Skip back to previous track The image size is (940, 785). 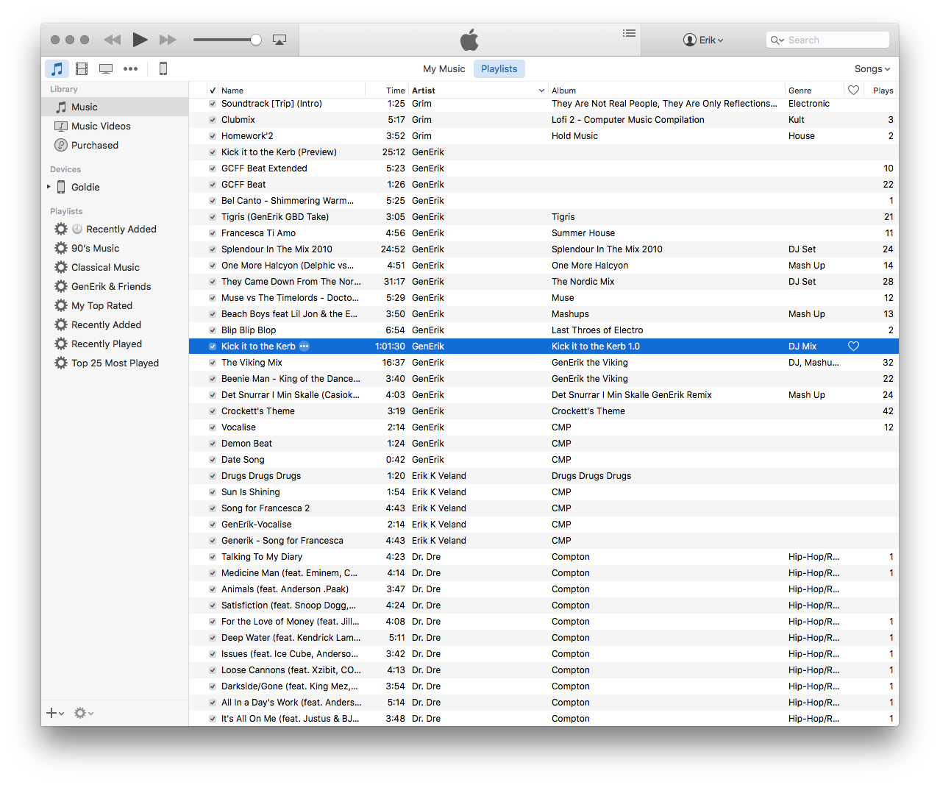(x=113, y=40)
